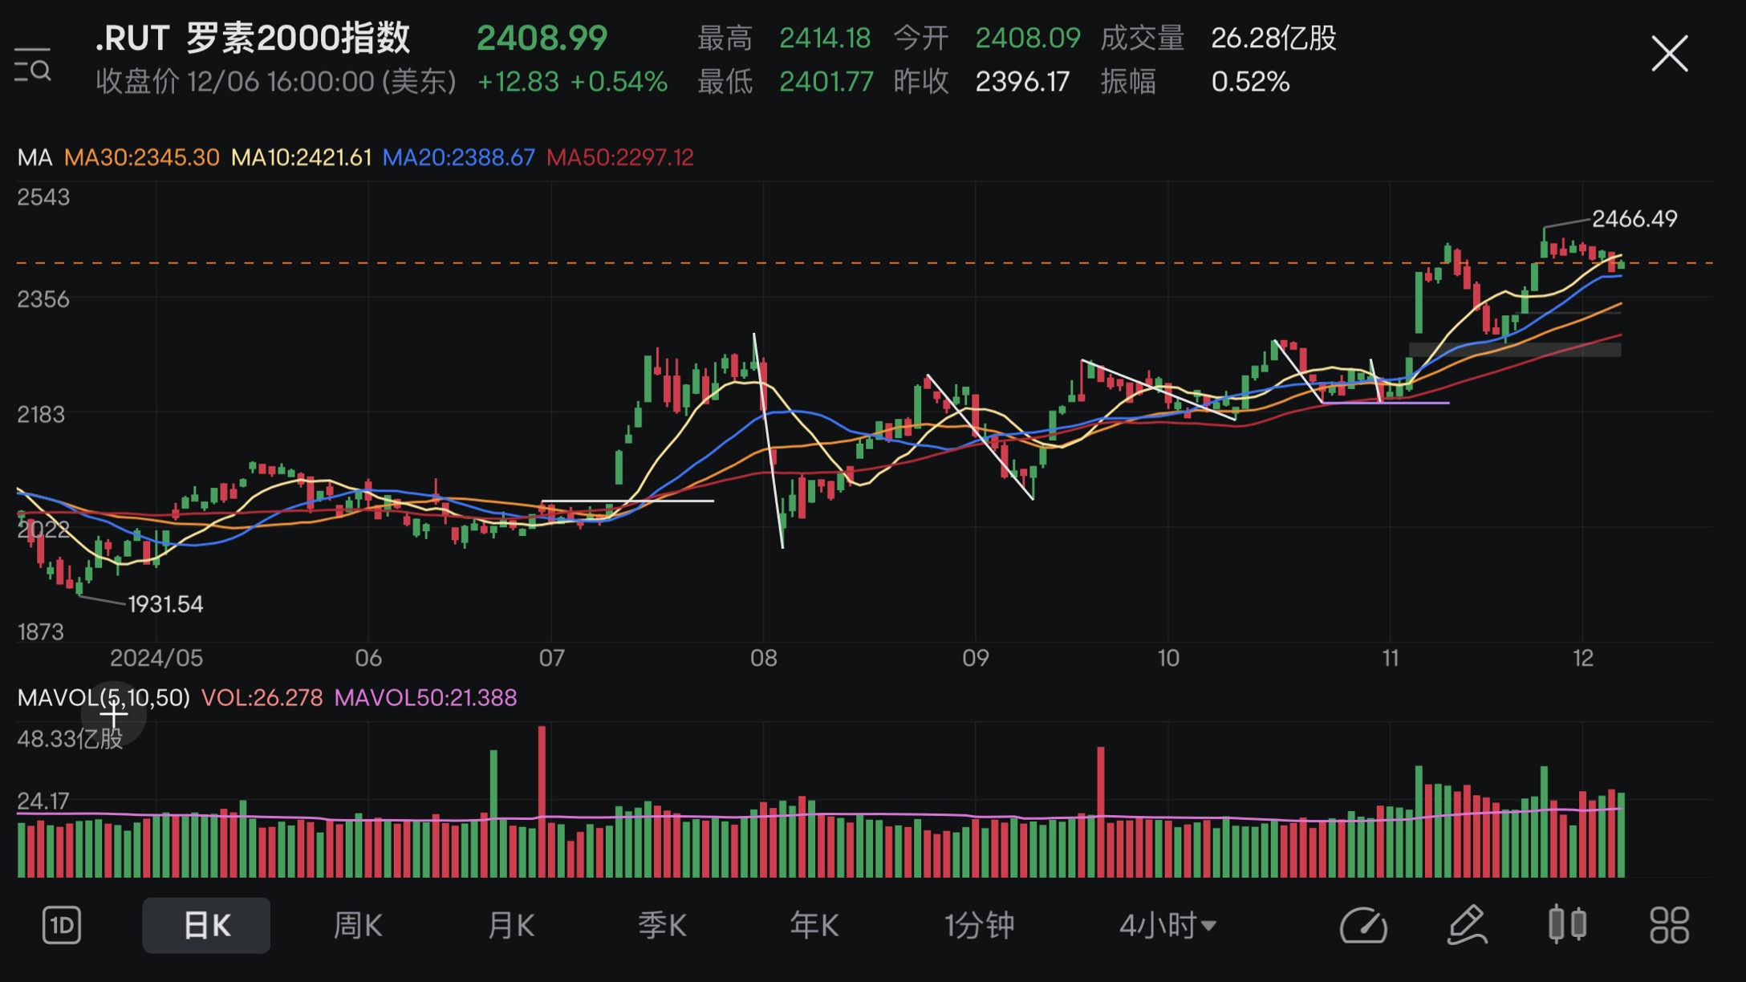This screenshot has width=1746, height=982.
Task: Click the chart high label 2466.49
Action: click(1634, 218)
